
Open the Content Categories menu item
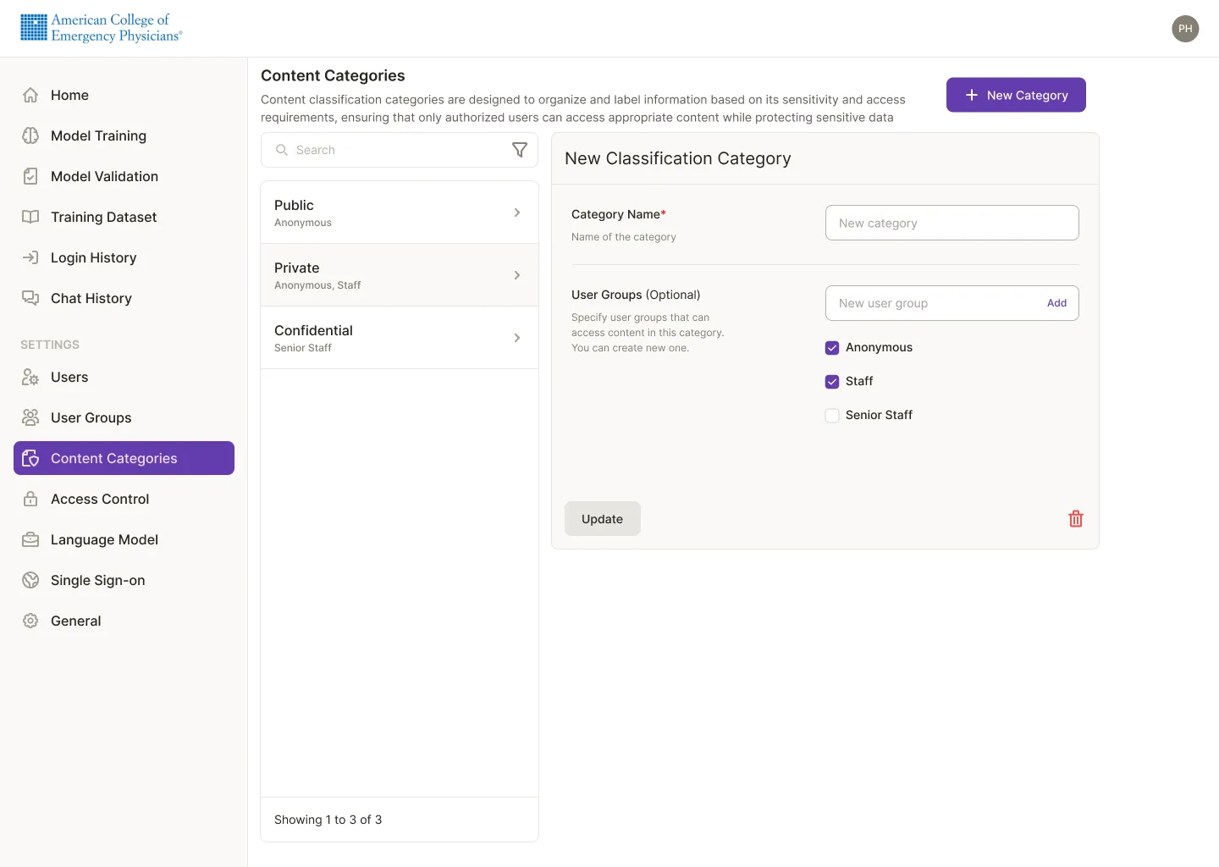124,458
